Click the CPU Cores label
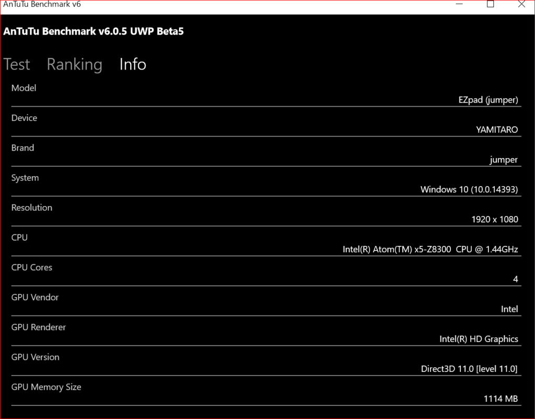Viewport: 535px width, 419px height. (x=32, y=267)
